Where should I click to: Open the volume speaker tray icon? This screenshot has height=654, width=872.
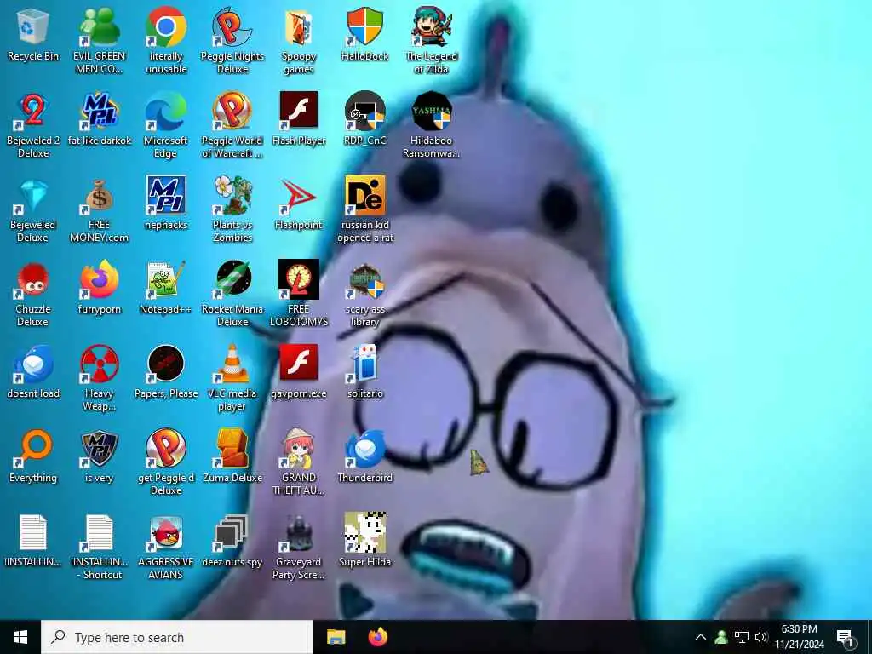(761, 637)
